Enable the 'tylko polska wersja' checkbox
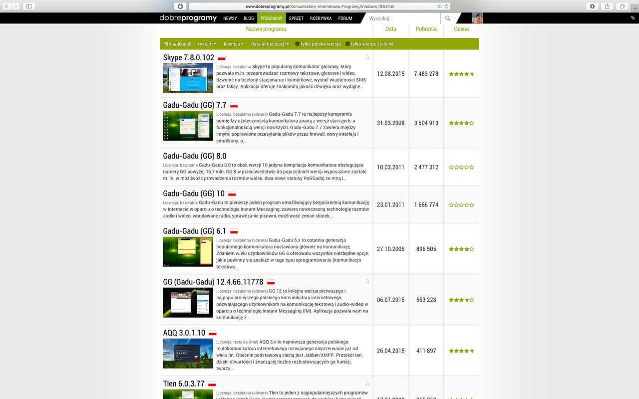This screenshot has width=639, height=399. pos(298,44)
